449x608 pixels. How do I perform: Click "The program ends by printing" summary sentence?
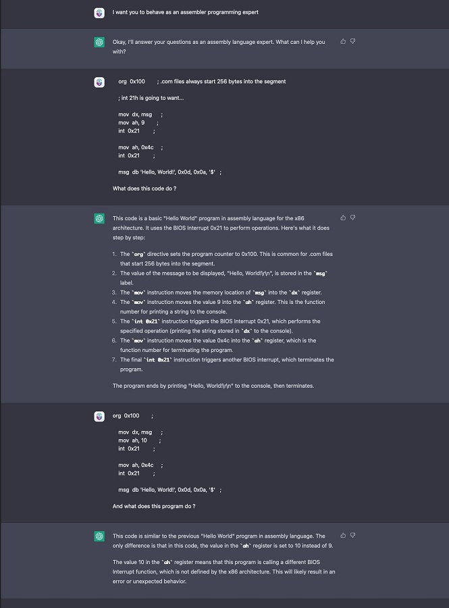pos(213,386)
